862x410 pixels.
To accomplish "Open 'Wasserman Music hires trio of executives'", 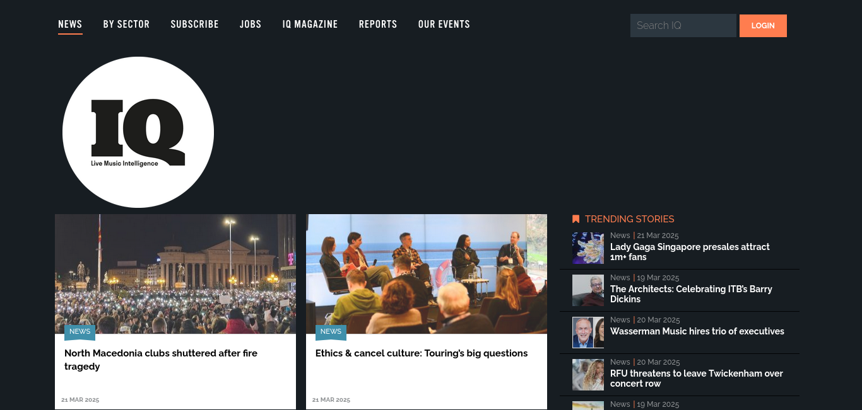I will (697, 331).
